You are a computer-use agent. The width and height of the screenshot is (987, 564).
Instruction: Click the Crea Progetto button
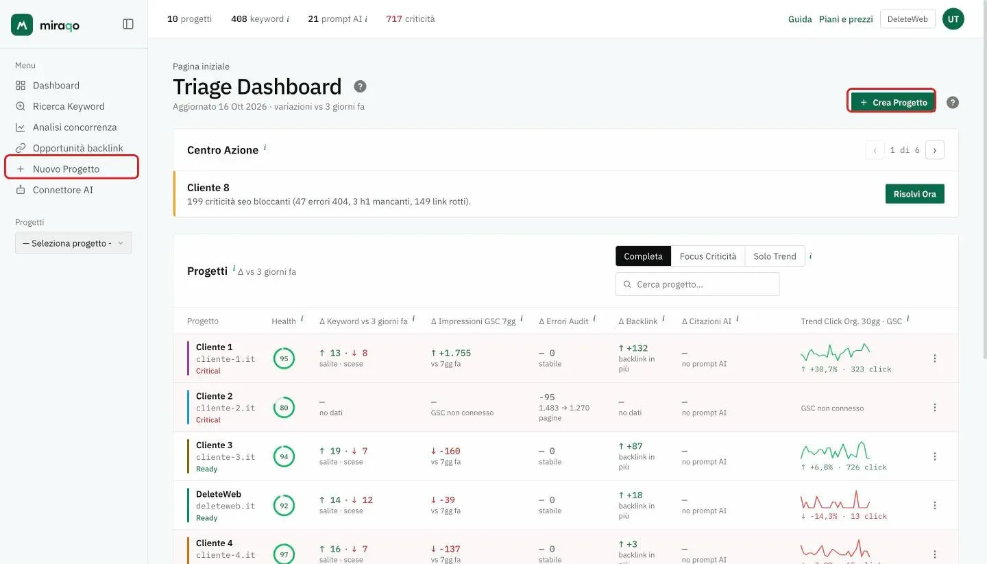[x=892, y=102]
